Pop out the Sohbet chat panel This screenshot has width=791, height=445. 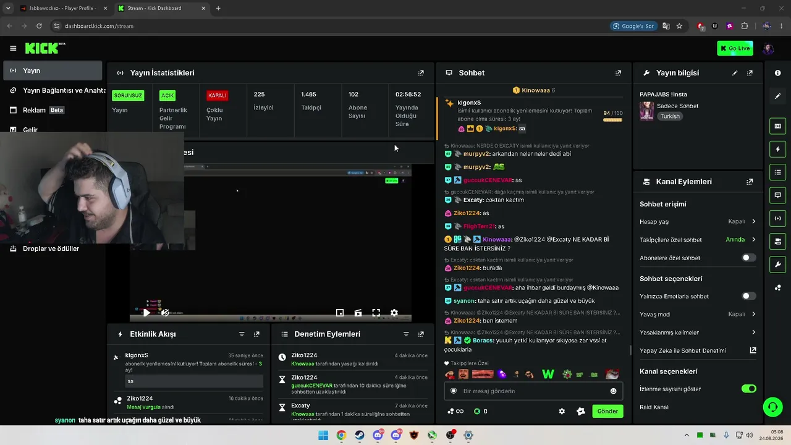(618, 73)
